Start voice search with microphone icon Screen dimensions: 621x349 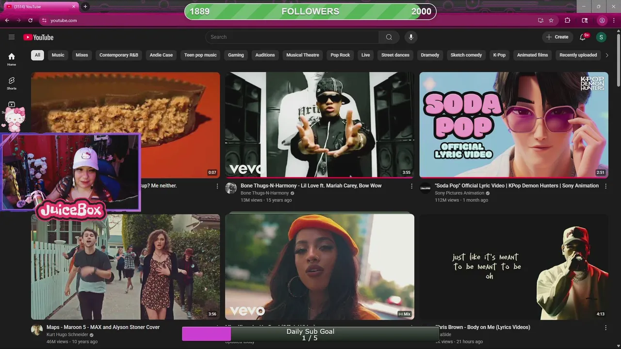[x=411, y=37]
